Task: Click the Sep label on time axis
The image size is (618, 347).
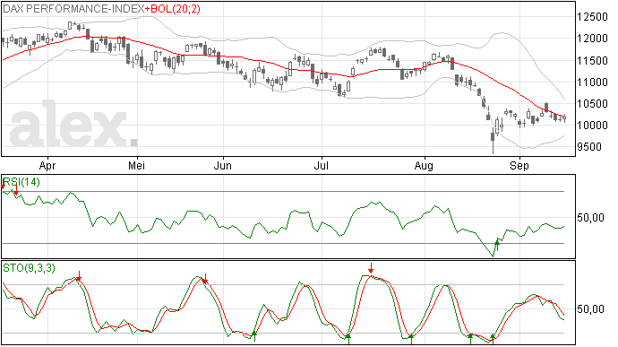Action: coord(519,165)
